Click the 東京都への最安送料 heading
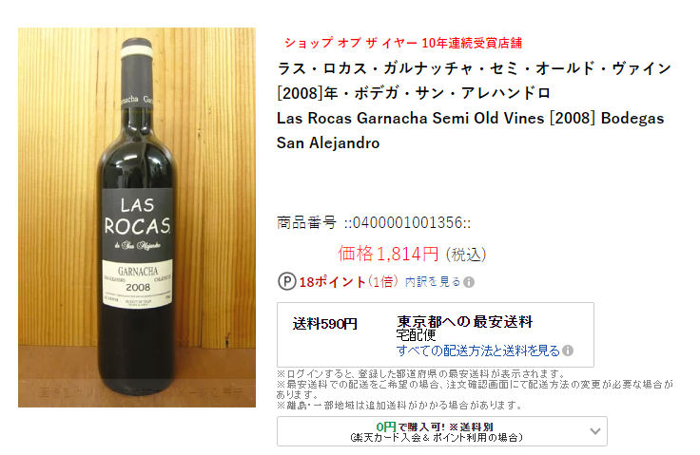This screenshot has height=455, width=700. [x=465, y=322]
